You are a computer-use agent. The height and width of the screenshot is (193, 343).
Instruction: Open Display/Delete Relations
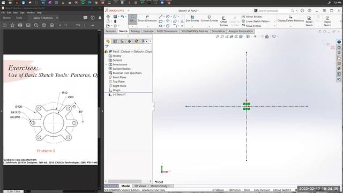290,19
